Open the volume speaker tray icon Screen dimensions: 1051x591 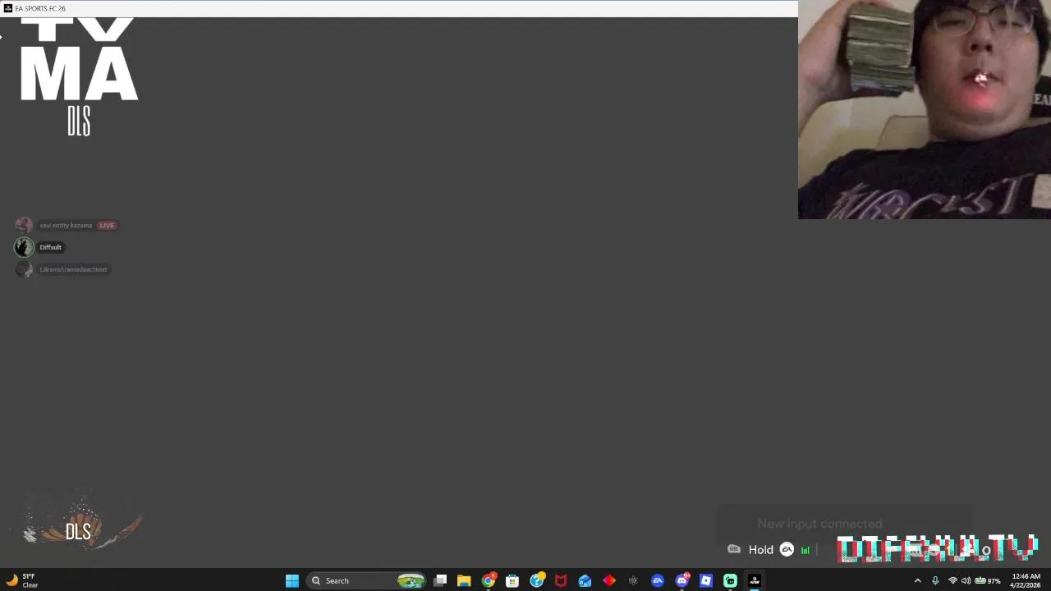966,581
